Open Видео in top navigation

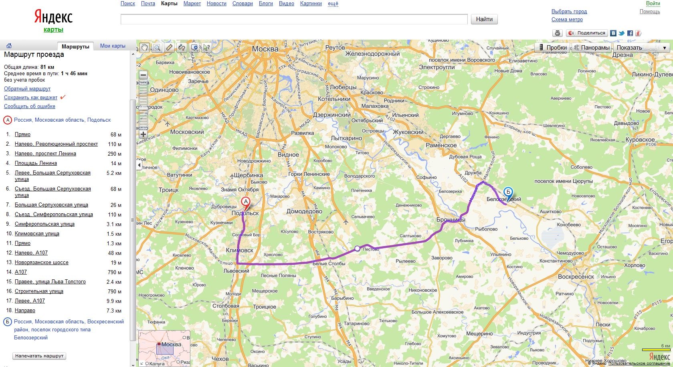(x=286, y=4)
